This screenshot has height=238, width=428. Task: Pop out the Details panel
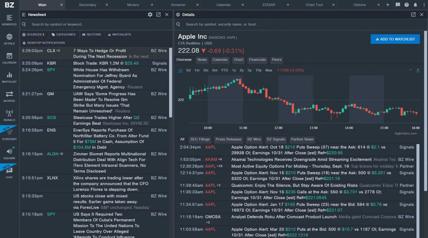coord(413,15)
